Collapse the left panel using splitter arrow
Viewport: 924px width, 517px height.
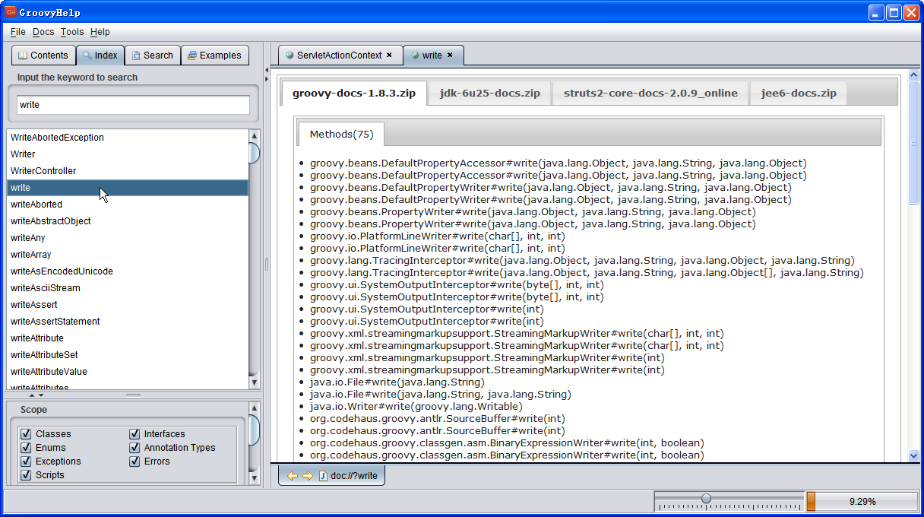(x=267, y=70)
